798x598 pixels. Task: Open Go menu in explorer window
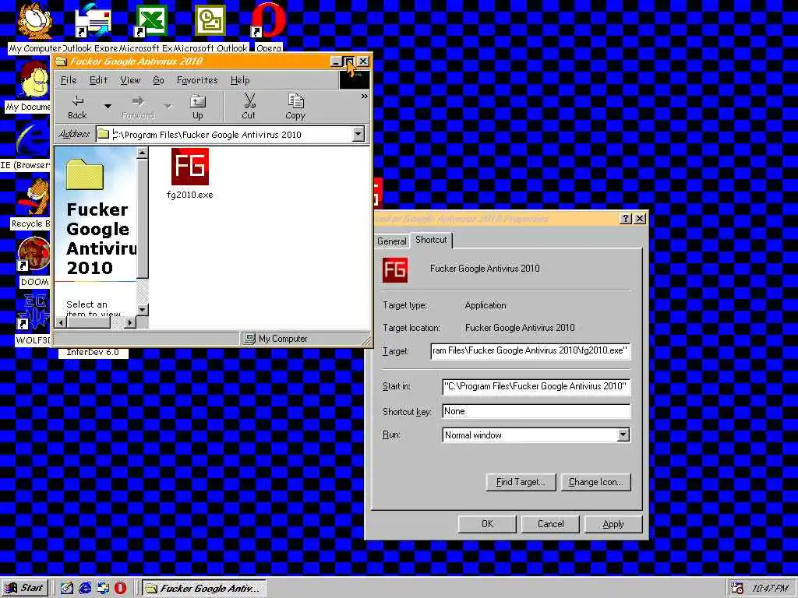[158, 80]
